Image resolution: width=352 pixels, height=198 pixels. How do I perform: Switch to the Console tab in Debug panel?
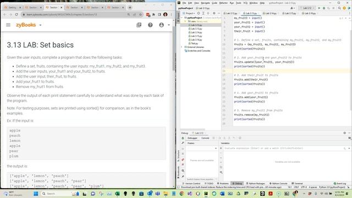205,138
